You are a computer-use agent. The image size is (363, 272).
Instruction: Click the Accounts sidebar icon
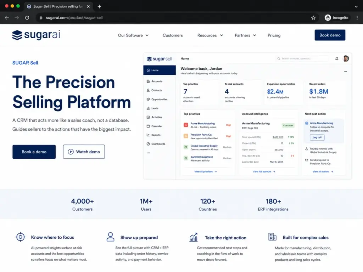pos(148,81)
